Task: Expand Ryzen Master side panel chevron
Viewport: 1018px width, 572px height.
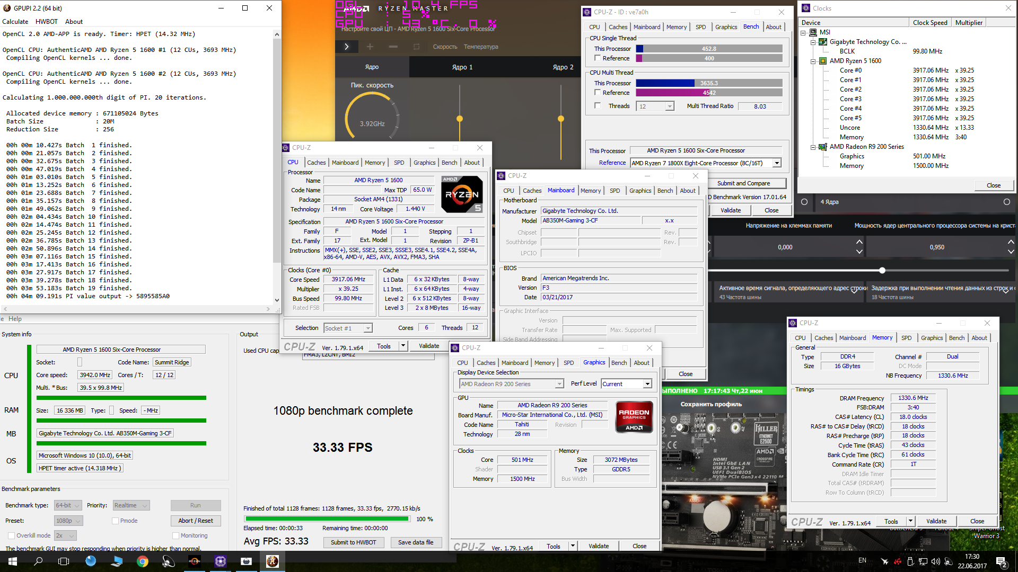Action: (x=347, y=47)
